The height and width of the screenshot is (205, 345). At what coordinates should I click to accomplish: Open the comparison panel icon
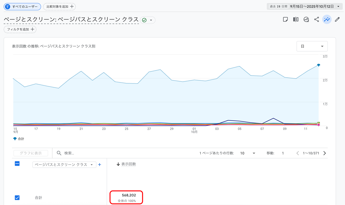[296, 19]
